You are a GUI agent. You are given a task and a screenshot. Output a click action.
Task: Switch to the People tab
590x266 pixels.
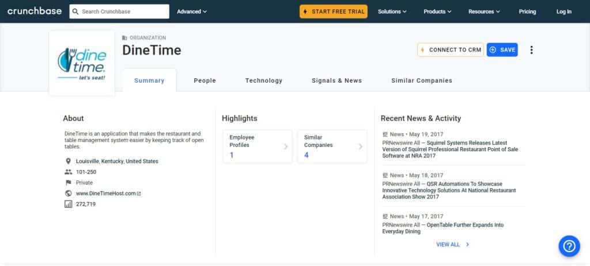coord(205,80)
